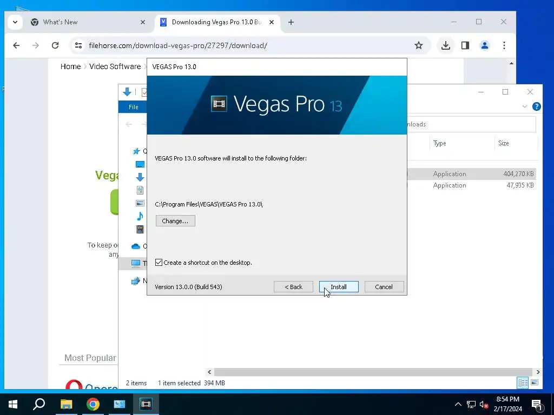
Task: Sort files by the Type column header
Action: pos(439,143)
